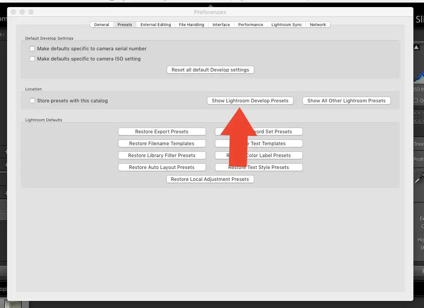Viewport: 424px width, 308px height.
Task: Check Store presets with this catalog
Action: click(x=32, y=101)
